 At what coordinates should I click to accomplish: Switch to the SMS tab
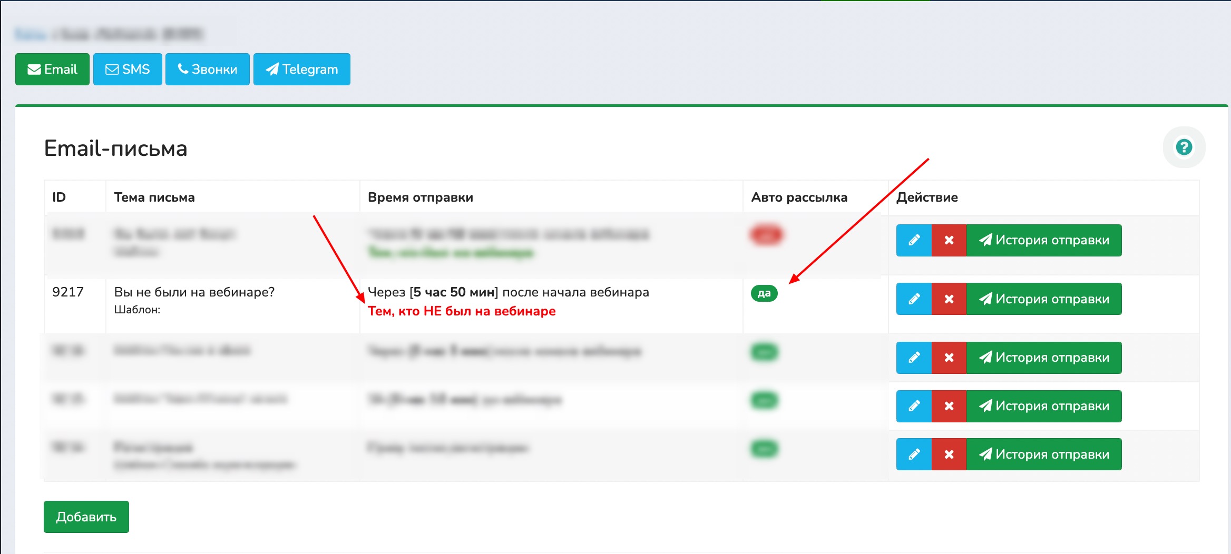[x=128, y=69]
